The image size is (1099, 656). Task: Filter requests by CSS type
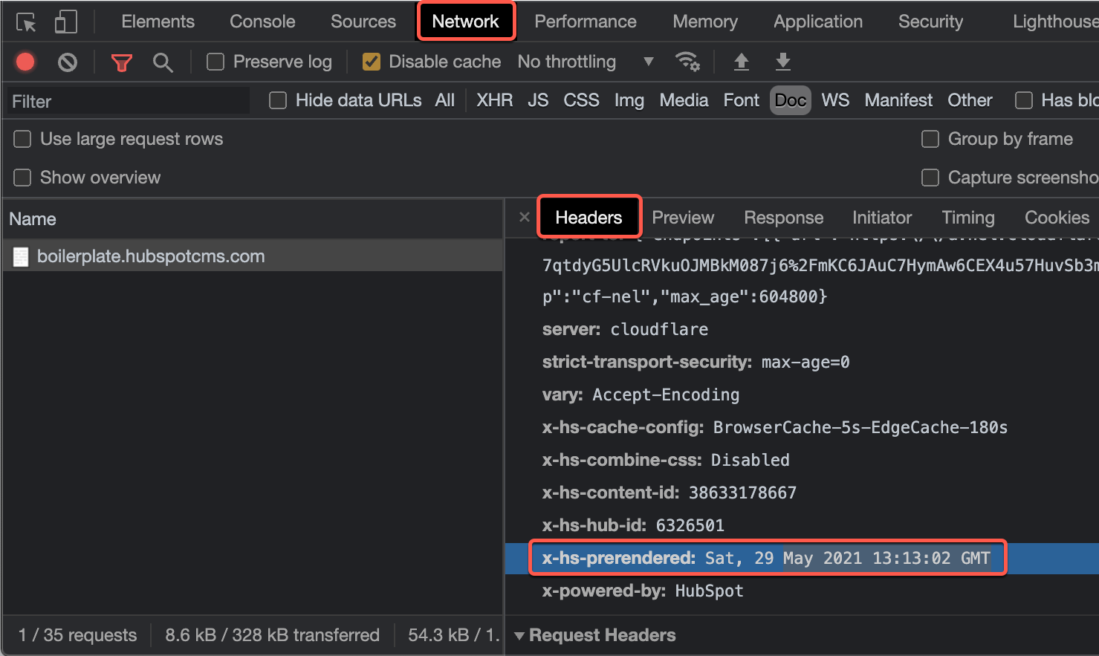[581, 100]
